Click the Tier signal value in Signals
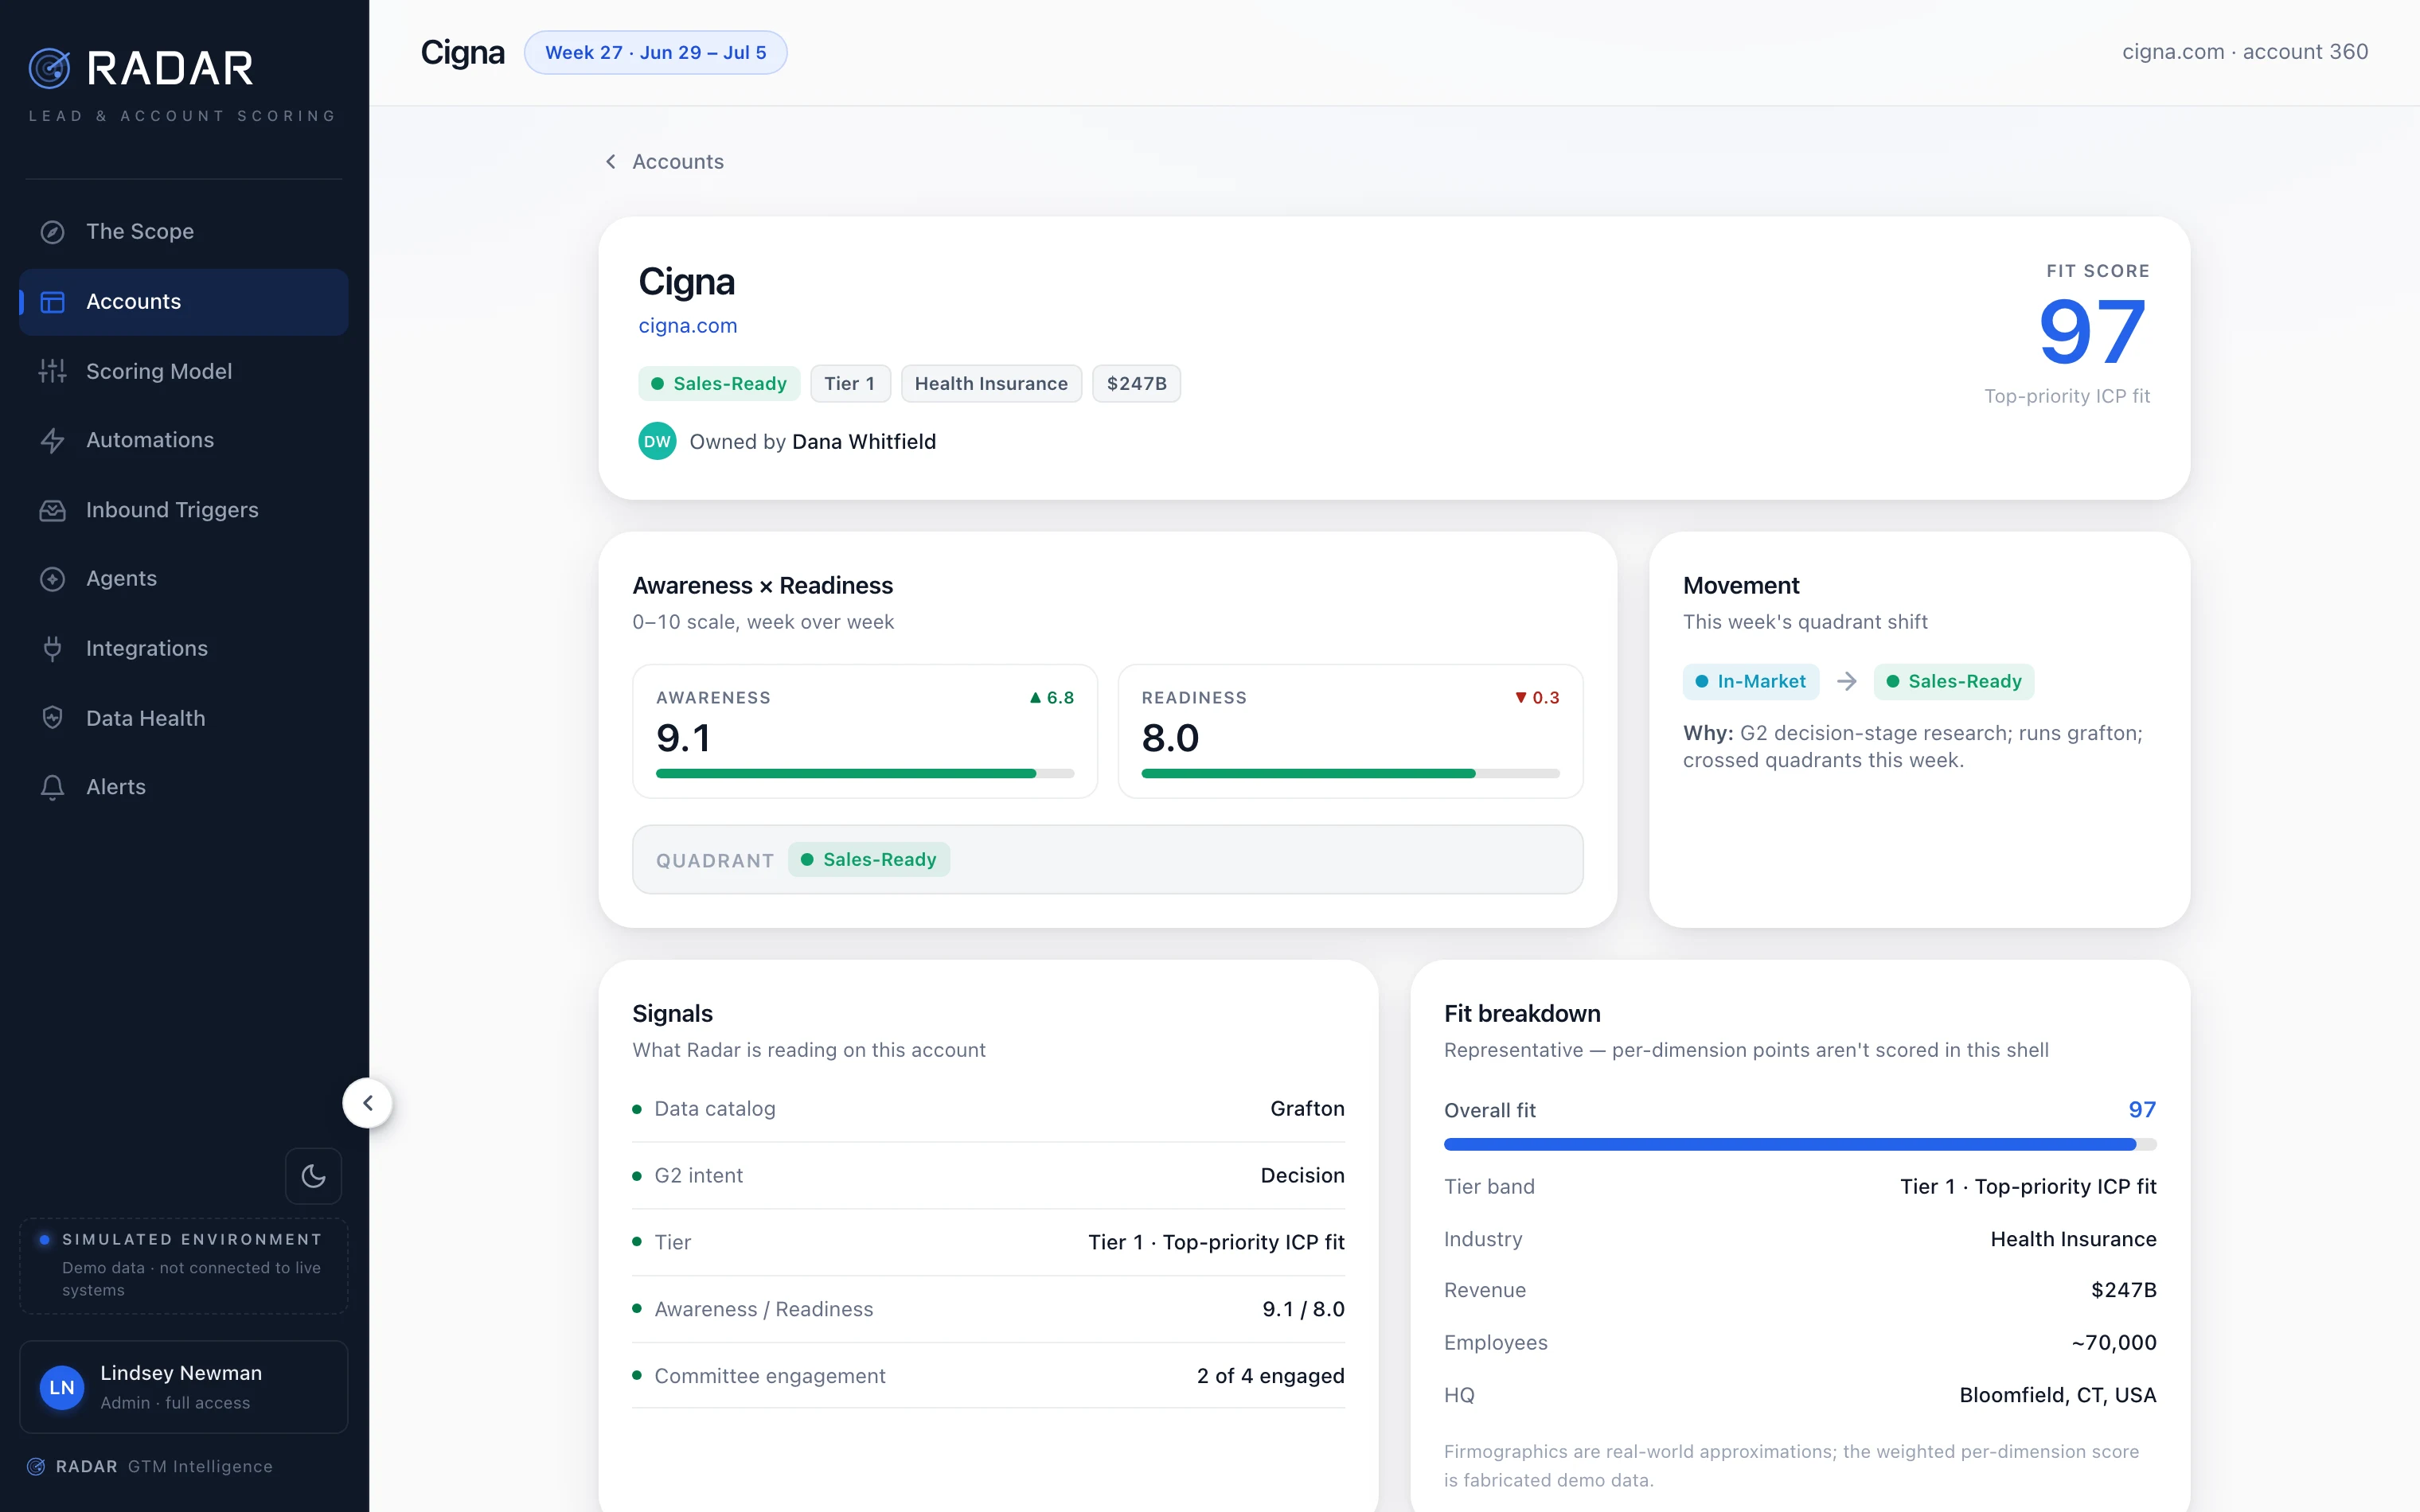2420x1512 pixels. tap(1216, 1242)
